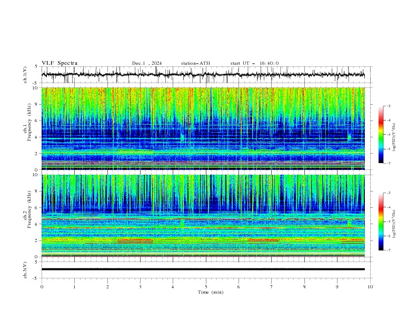Click the "-5" tick on ch.2 colorbar
Image resolution: width=417 pixels, height=322 pixels.
tap(388, 222)
